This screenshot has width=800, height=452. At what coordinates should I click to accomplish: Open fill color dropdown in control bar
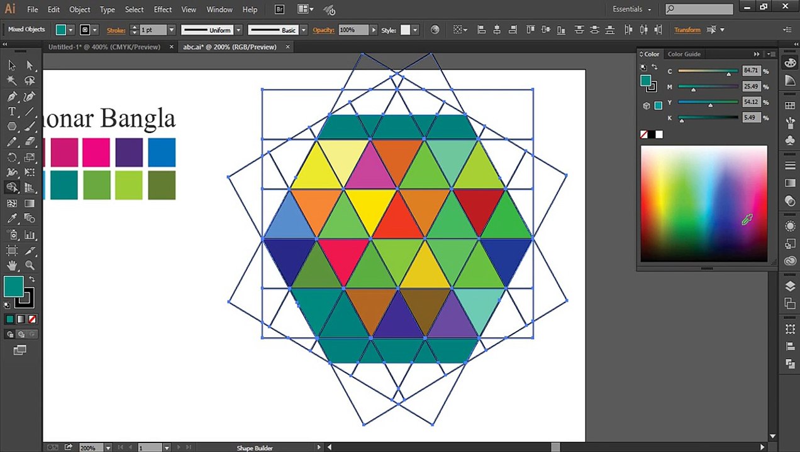(x=70, y=30)
